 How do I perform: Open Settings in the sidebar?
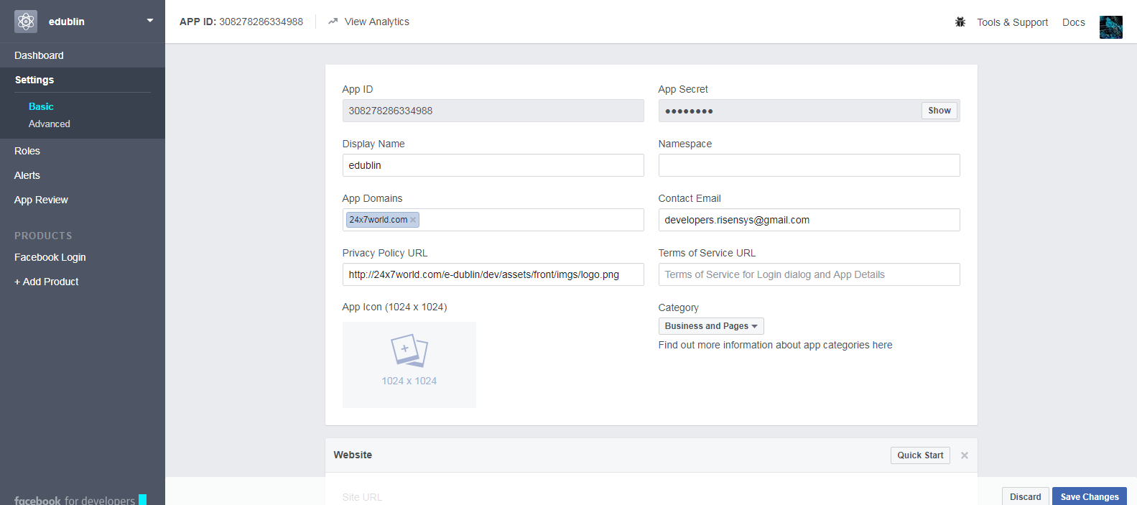tap(34, 80)
